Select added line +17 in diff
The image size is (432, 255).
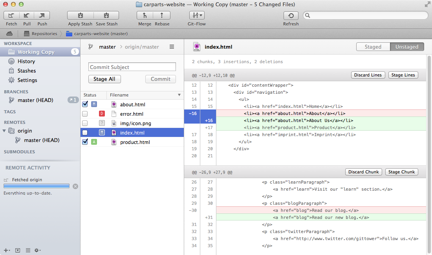305,127
